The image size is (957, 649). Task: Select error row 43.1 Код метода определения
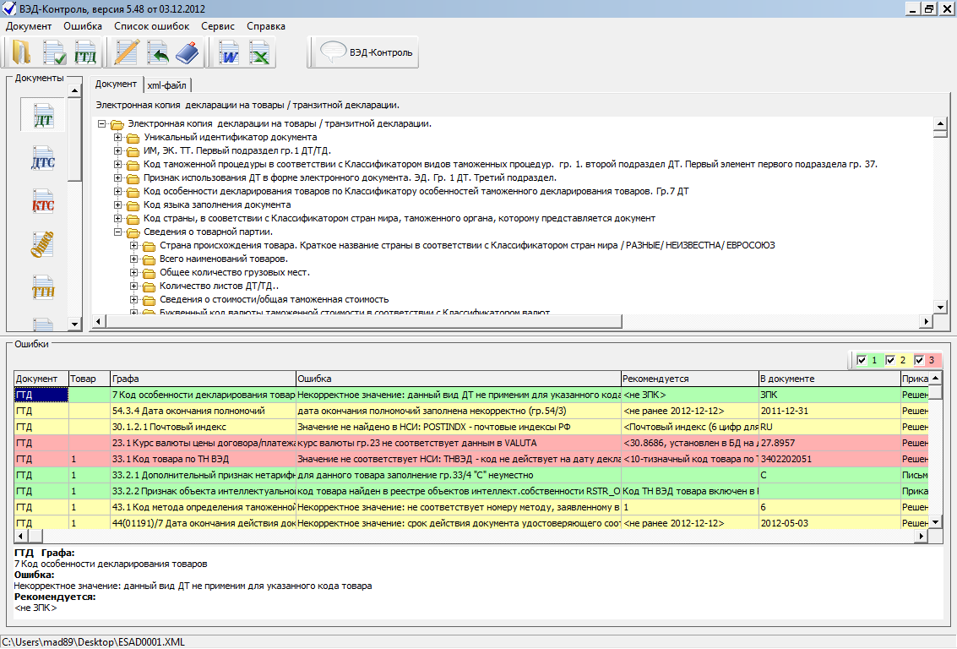click(x=471, y=507)
